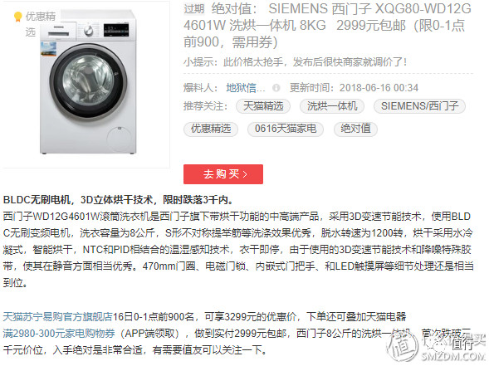Open the 满2980-300元家电购物券 coupon link
The height and width of the screenshot is (366, 489).
tap(59, 334)
